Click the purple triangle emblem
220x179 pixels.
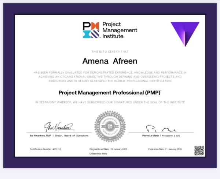(185, 33)
